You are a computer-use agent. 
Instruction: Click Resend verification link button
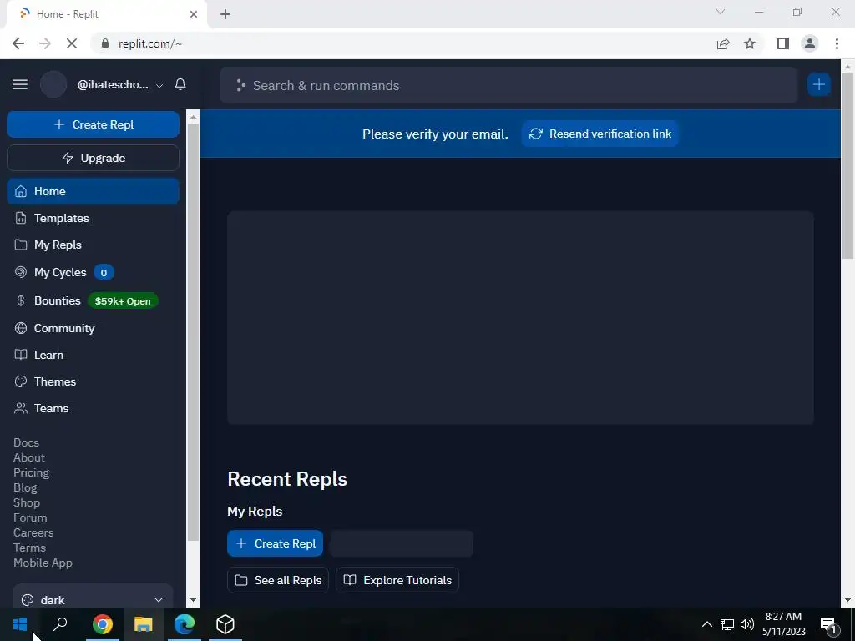coord(600,134)
